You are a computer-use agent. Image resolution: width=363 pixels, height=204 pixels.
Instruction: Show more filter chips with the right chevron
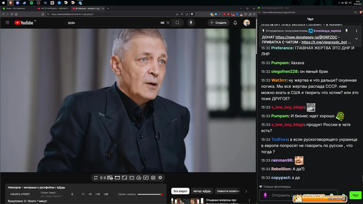[246, 191]
